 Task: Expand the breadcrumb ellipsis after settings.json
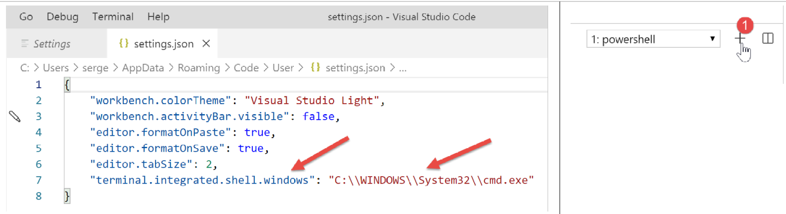[x=402, y=68]
